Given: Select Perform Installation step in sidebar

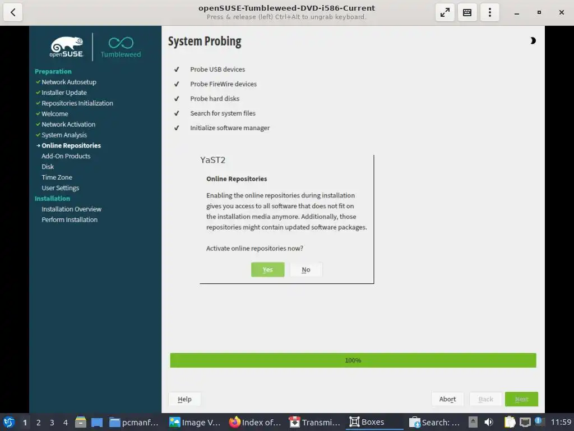Looking at the screenshot, I should tap(70, 220).
